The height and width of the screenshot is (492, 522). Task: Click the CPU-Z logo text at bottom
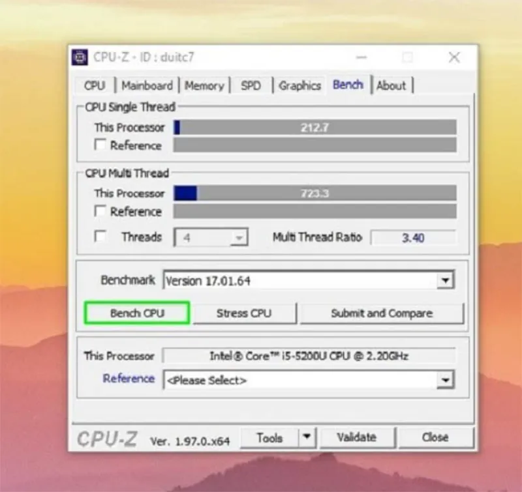click(x=107, y=439)
